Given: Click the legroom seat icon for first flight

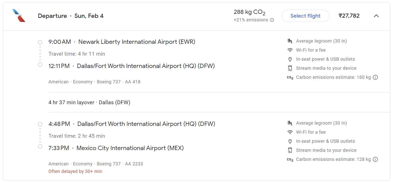Looking at the screenshot, I should (x=290, y=41).
